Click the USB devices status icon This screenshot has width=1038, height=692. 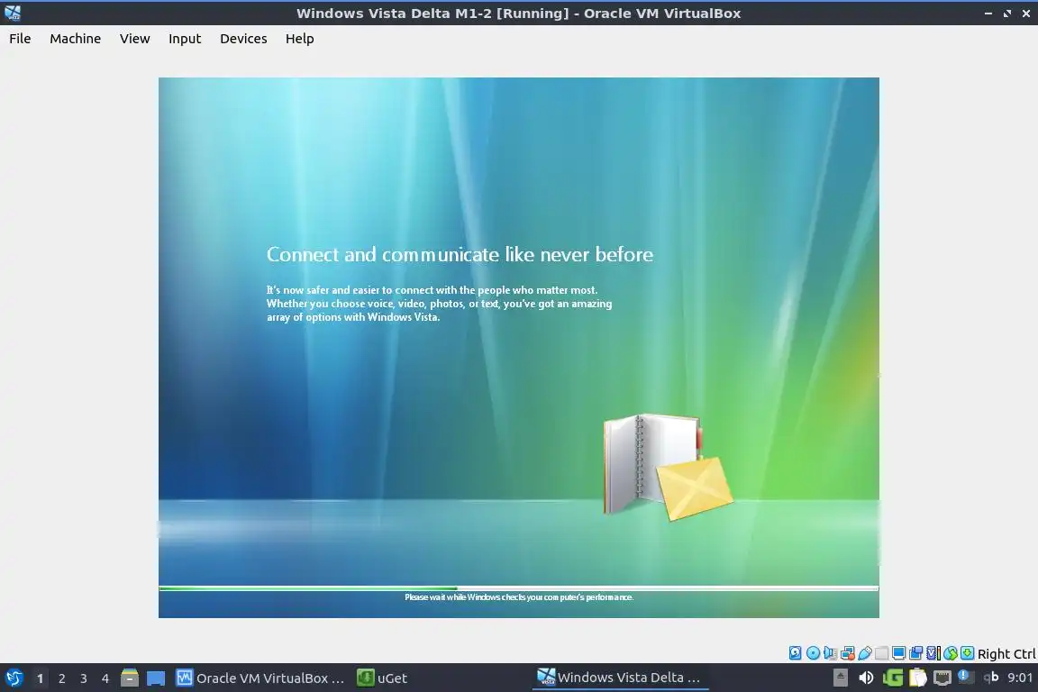click(865, 653)
